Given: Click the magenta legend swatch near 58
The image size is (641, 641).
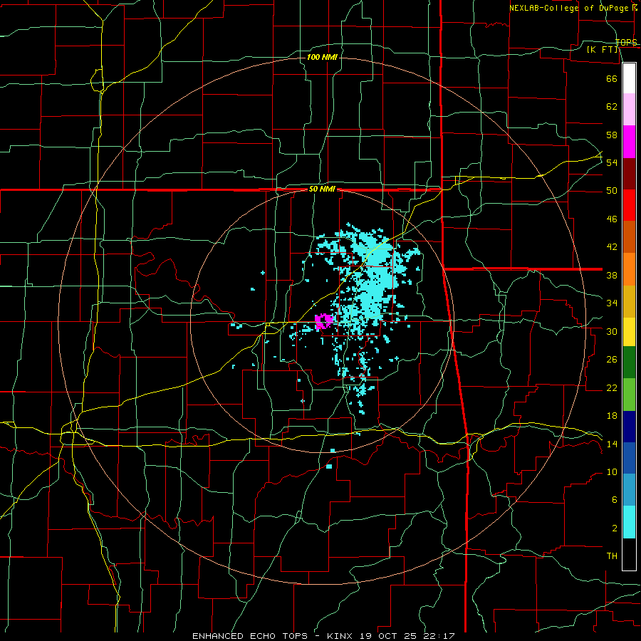Looking at the screenshot, I should tap(629, 142).
